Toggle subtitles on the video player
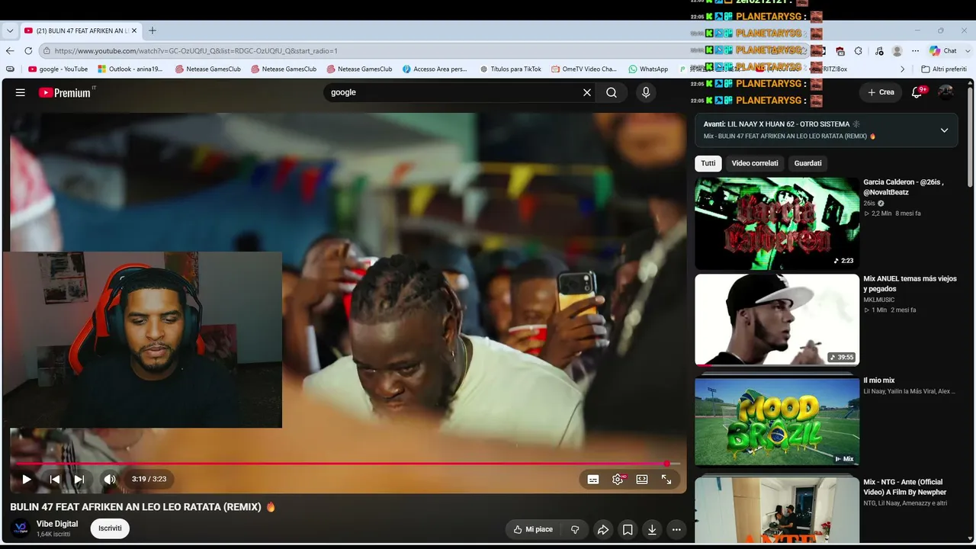This screenshot has width=976, height=549. point(593,480)
